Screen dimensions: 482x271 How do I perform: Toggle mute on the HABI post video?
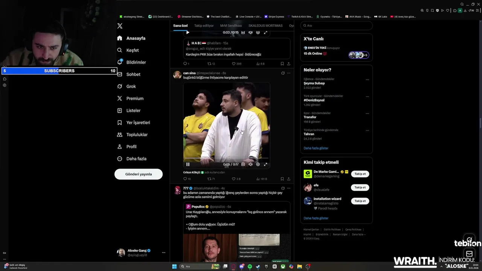tap(250, 32)
